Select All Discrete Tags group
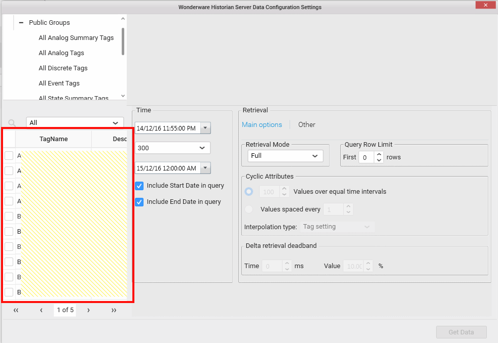Image resolution: width=498 pixels, height=343 pixels. (x=63, y=68)
